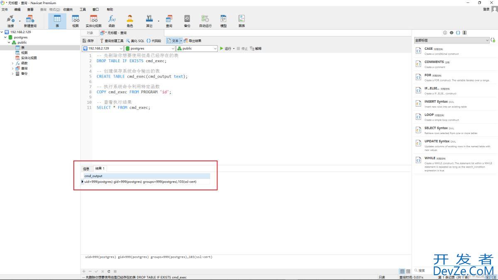The width and height of the screenshot is (498, 280).
Task: Expand the 函数 node in the tree
Action: [x=12, y=63]
